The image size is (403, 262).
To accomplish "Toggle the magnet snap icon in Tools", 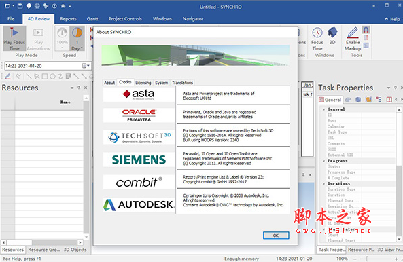I will pyautogui.click(x=366, y=30).
